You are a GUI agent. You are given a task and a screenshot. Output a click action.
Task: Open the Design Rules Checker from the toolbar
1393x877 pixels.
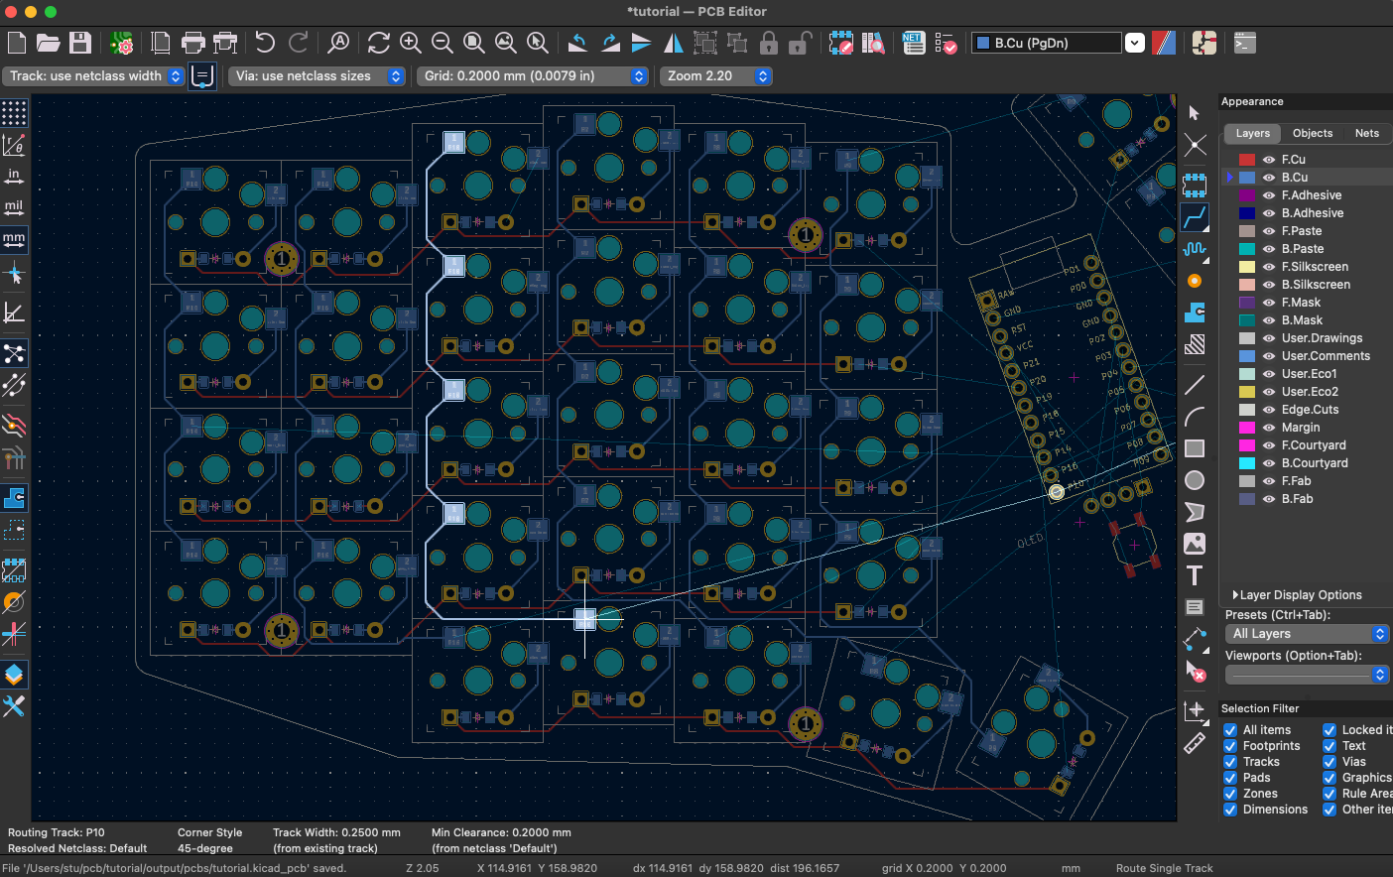[x=946, y=43]
